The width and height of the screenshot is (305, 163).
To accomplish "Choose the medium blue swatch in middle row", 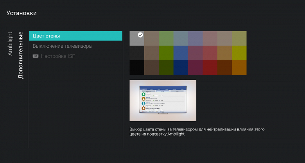I will click(181, 53).
